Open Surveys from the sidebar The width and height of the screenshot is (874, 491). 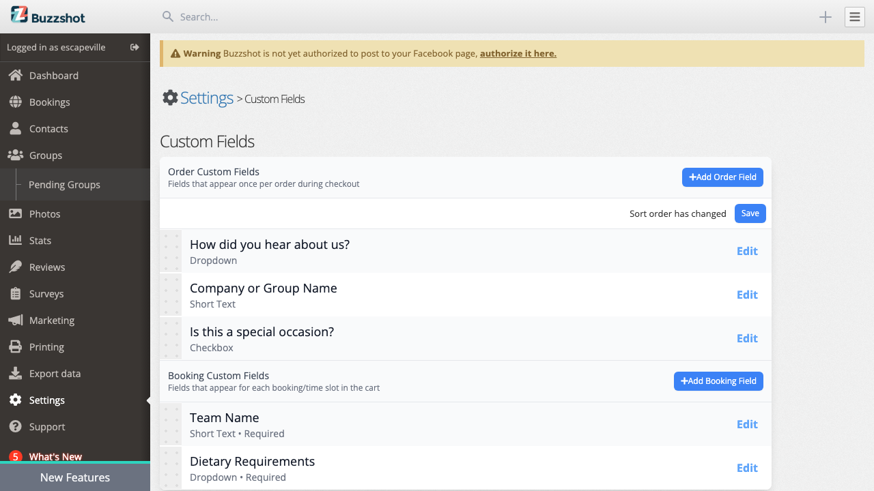click(x=46, y=294)
